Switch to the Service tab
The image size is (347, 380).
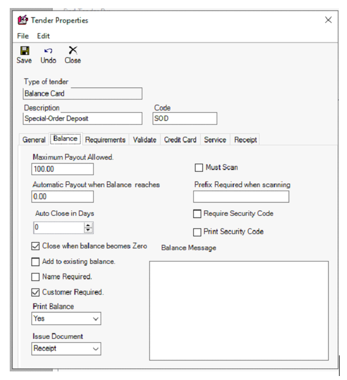coord(215,140)
